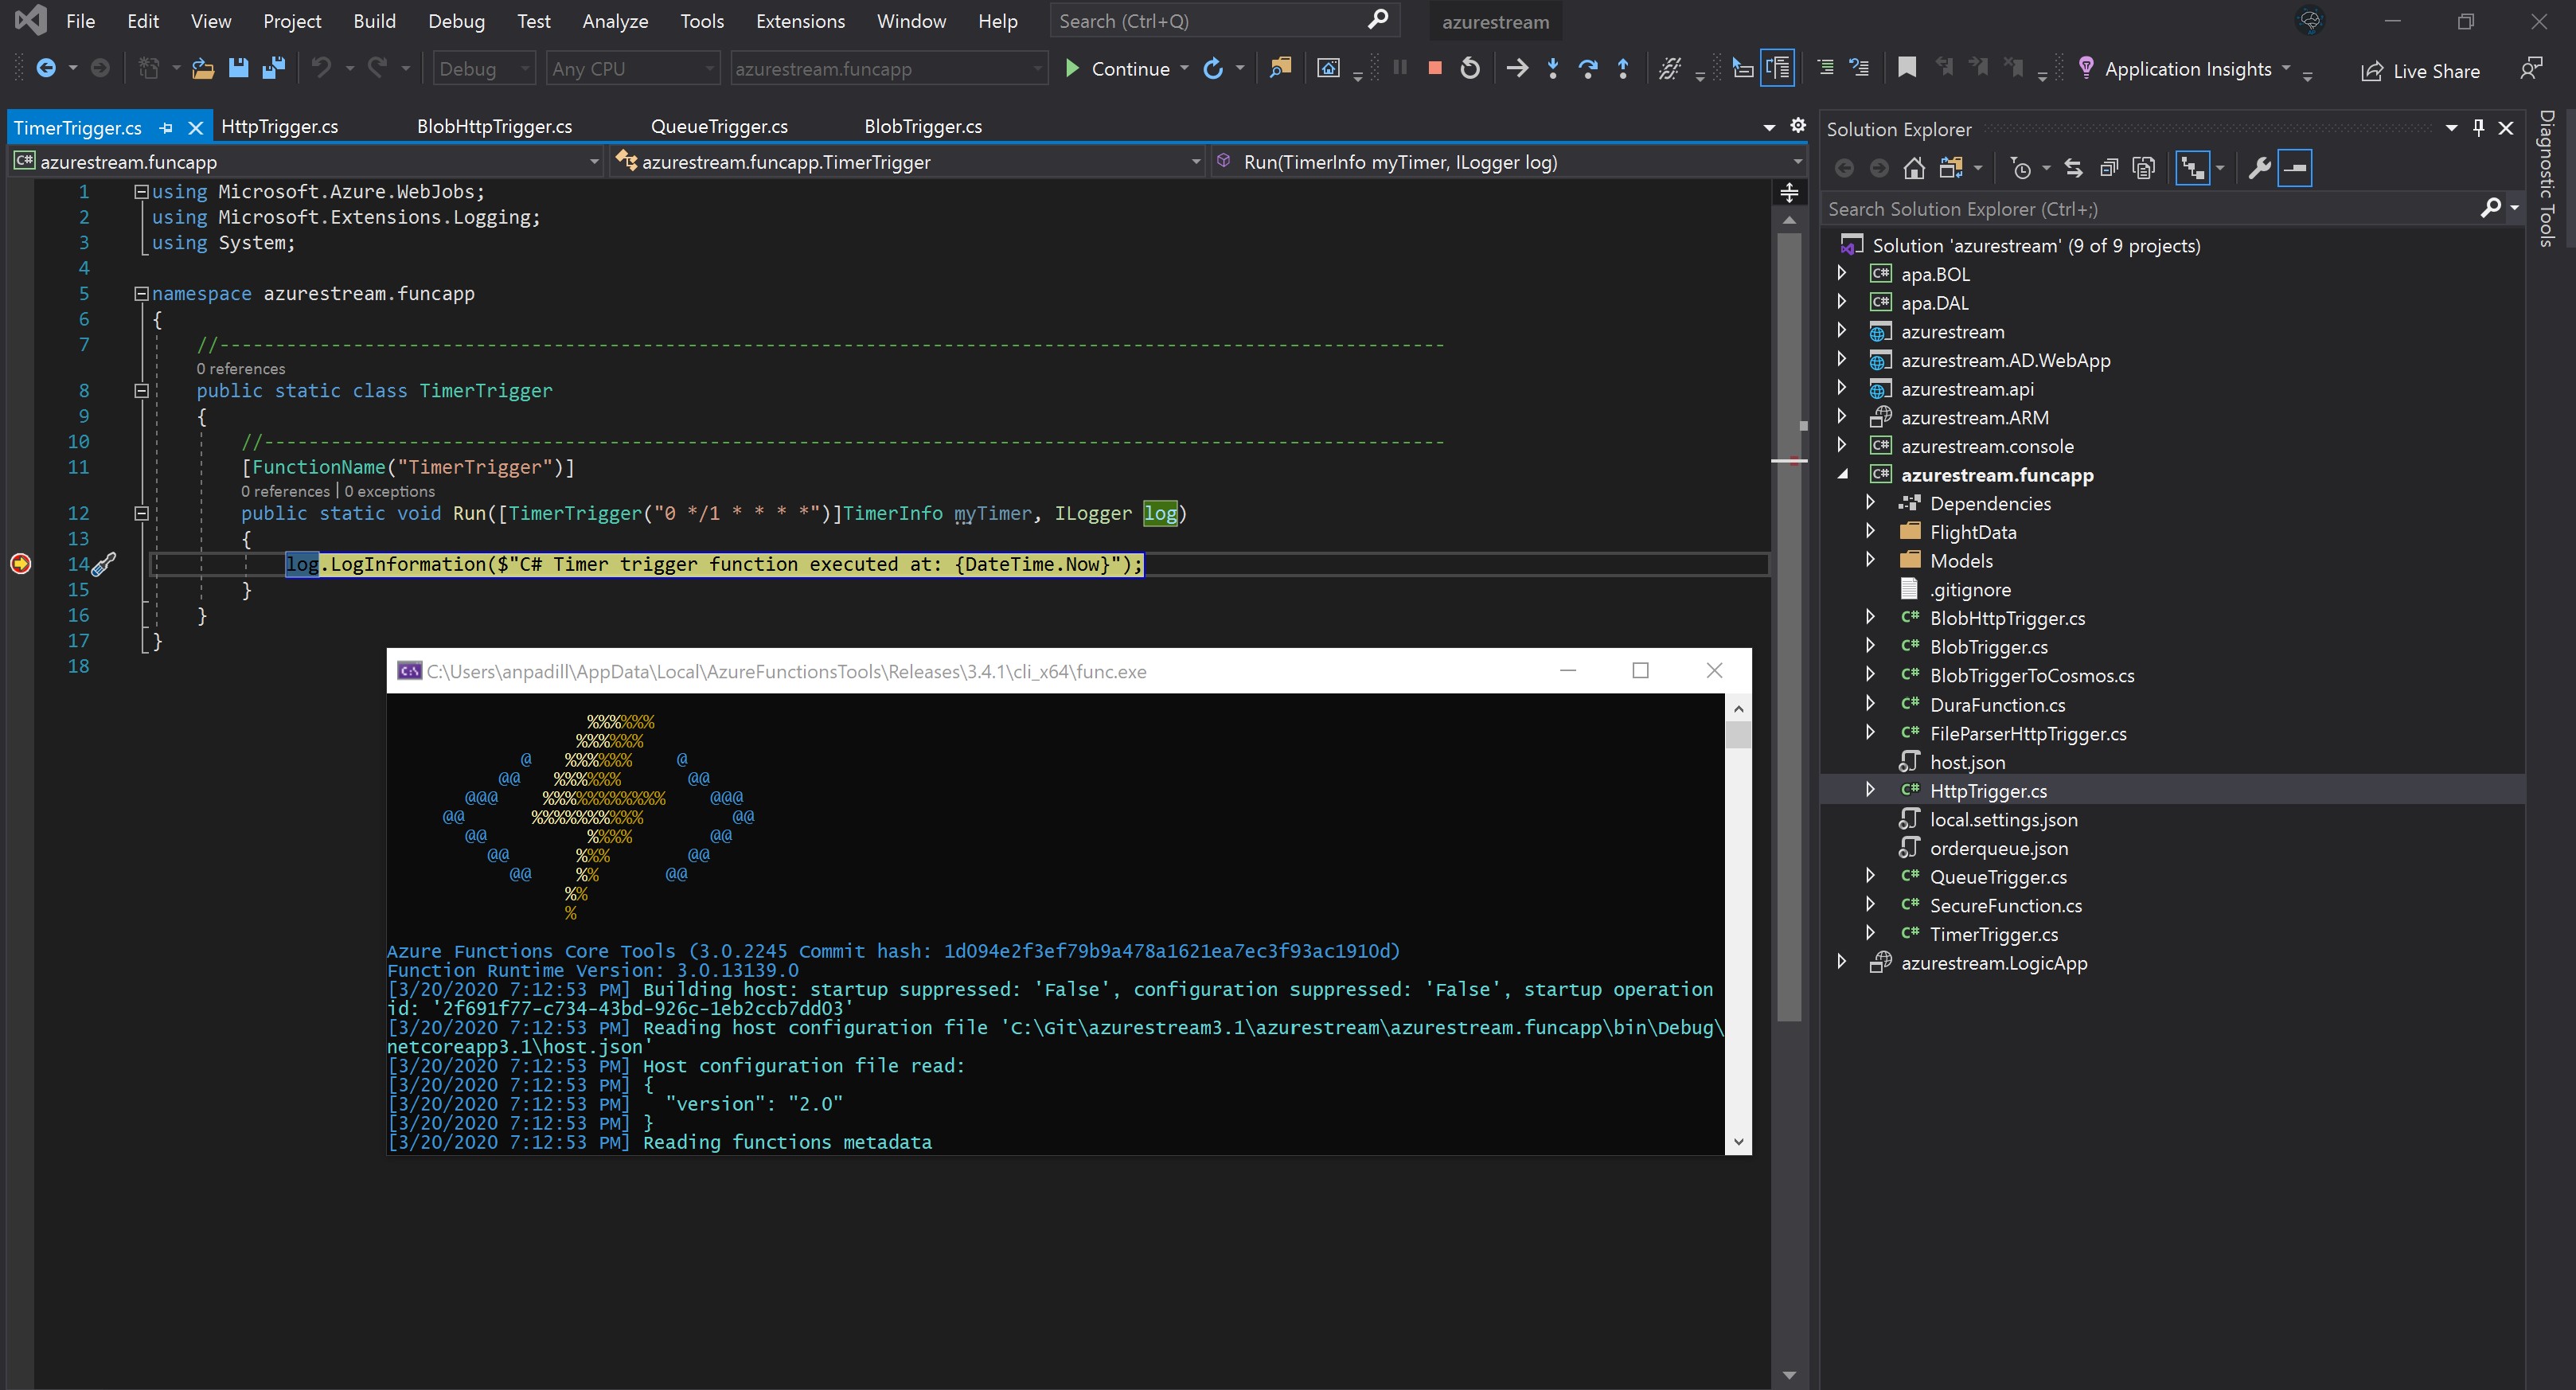Click the Stop Debugging red square

[x=1434, y=68]
